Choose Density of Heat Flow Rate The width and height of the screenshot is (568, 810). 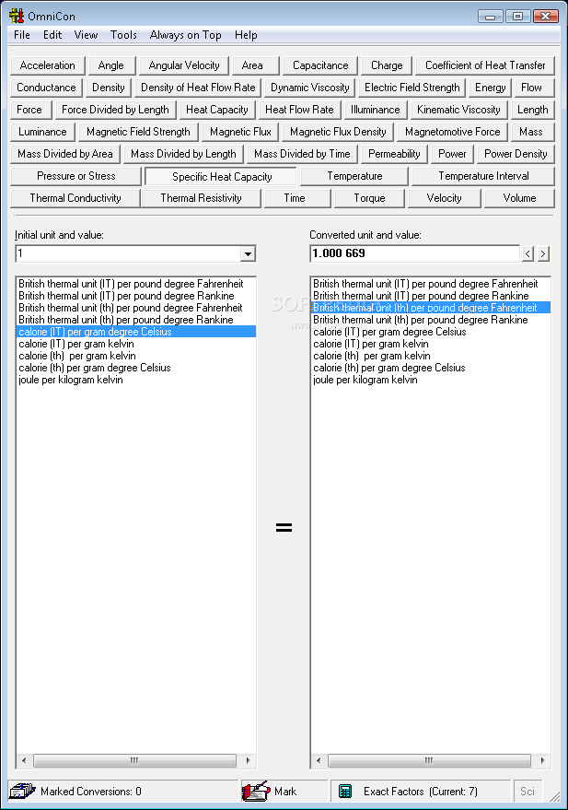[x=198, y=88]
